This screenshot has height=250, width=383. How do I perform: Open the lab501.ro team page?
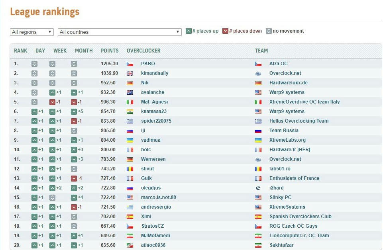click(x=280, y=169)
